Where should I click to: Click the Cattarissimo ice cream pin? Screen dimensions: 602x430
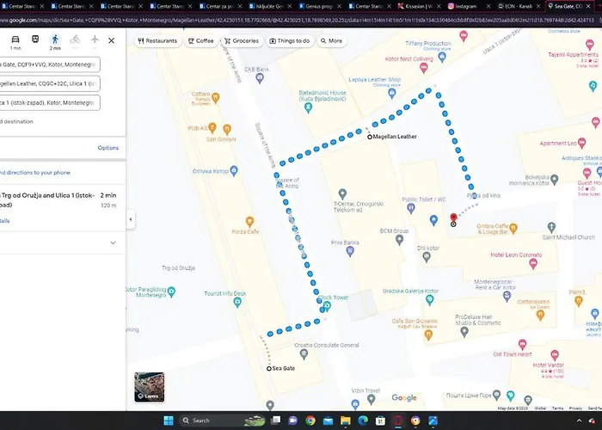click(540, 315)
